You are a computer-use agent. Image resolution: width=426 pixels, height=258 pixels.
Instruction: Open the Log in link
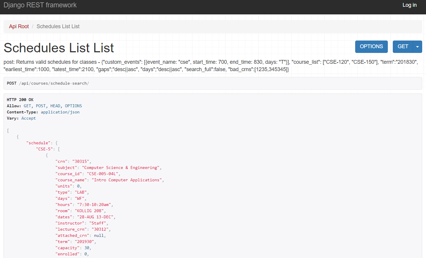tap(410, 5)
